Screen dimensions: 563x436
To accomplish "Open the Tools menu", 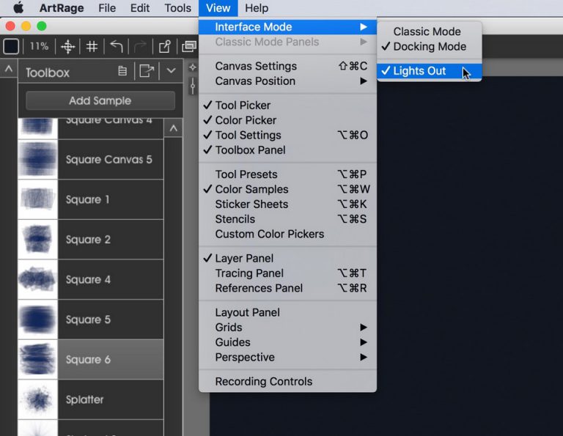I will pos(177,8).
